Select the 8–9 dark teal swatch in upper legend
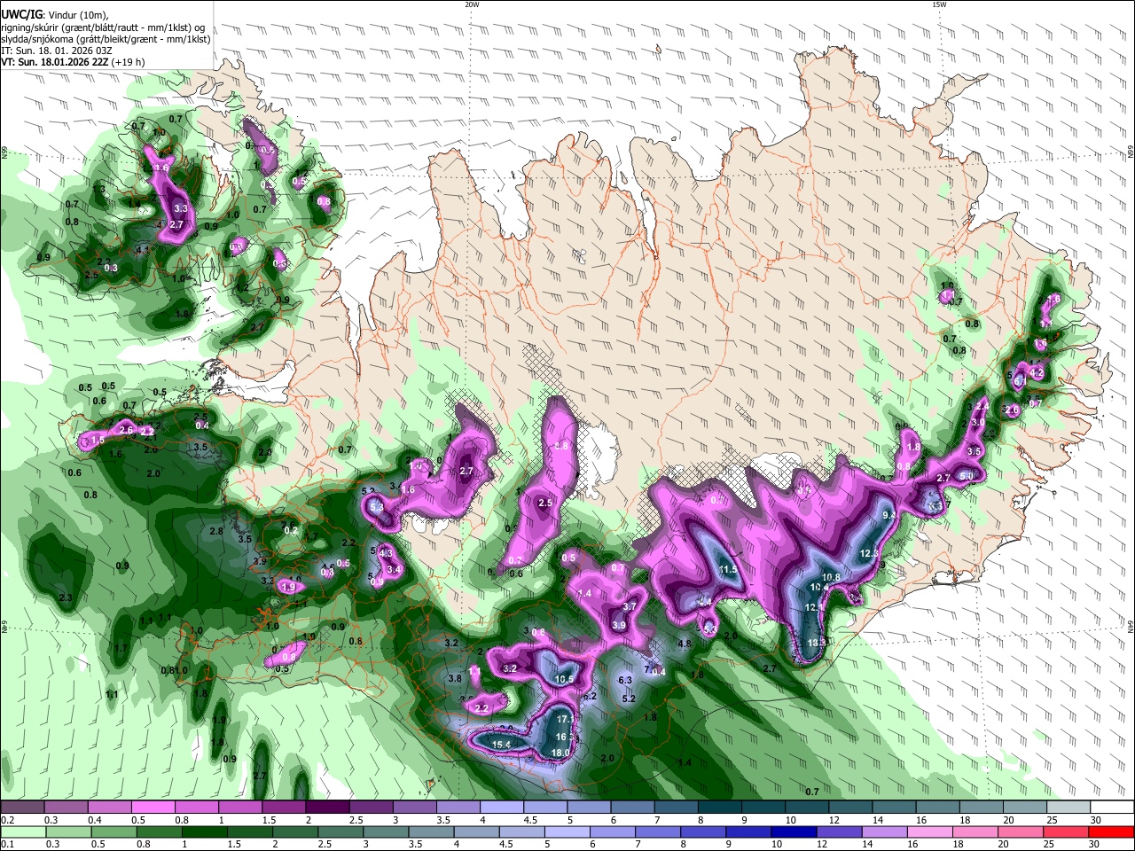The width and height of the screenshot is (1135, 851). coord(718,808)
